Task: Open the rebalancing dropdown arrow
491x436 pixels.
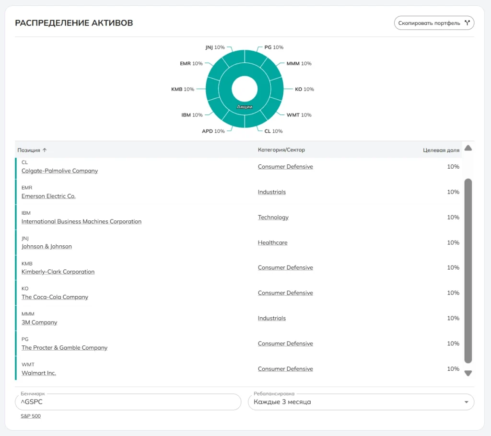Action: [466, 402]
